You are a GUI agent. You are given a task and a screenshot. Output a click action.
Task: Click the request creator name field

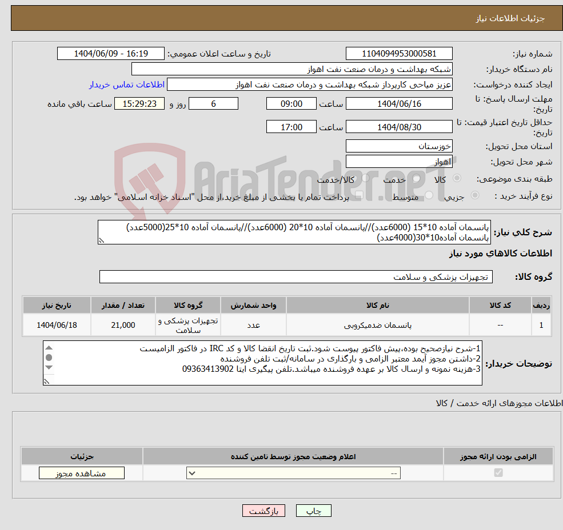[309, 85]
